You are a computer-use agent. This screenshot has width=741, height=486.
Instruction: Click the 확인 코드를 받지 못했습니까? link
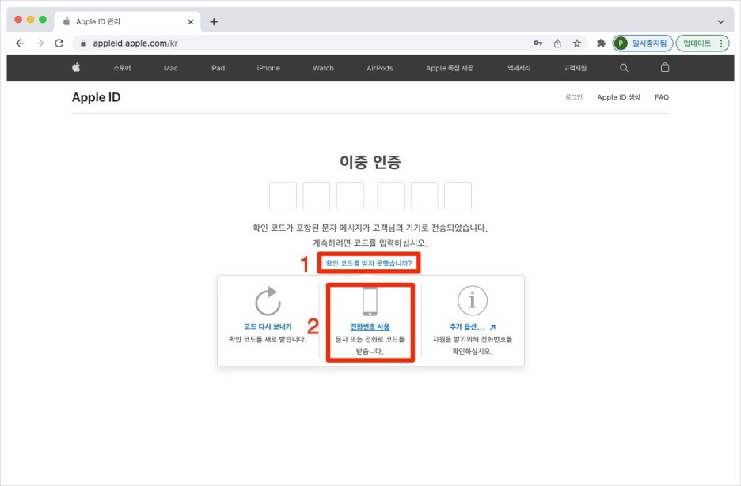pos(369,263)
